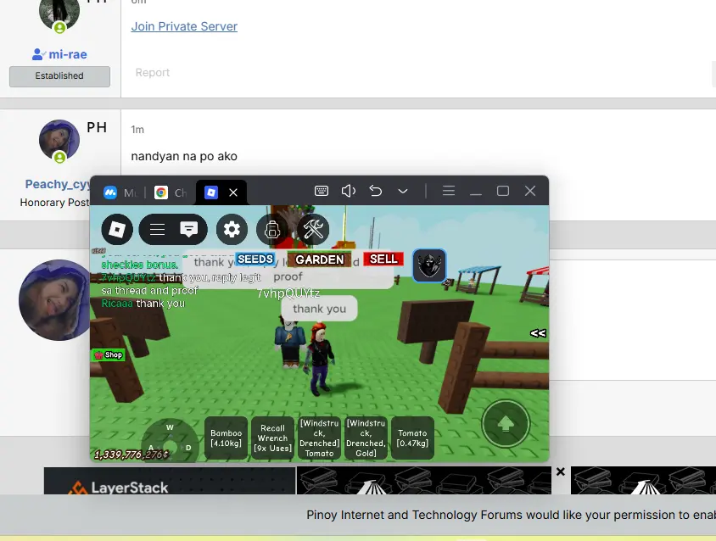The width and height of the screenshot is (716, 541).
Task: Click the SEEDS teleport button
Action: point(255,259)
